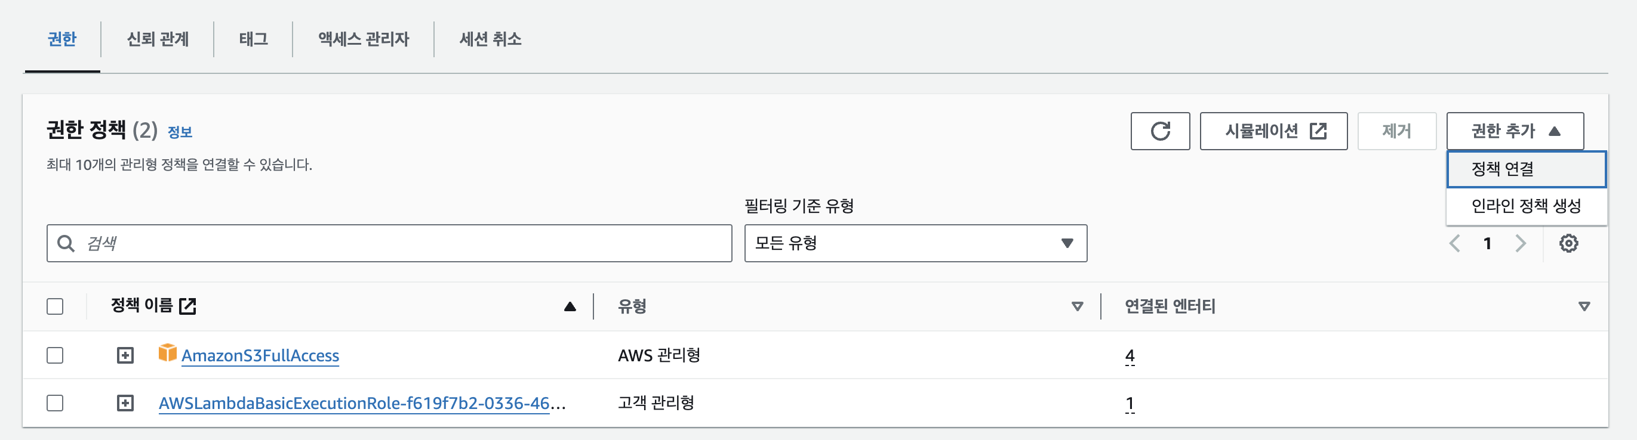The height and width of the screenshot is (440, 1637).
Task: Select the AmazonS3FullAccess row checkbox
Action: click(x=56, y=355)
